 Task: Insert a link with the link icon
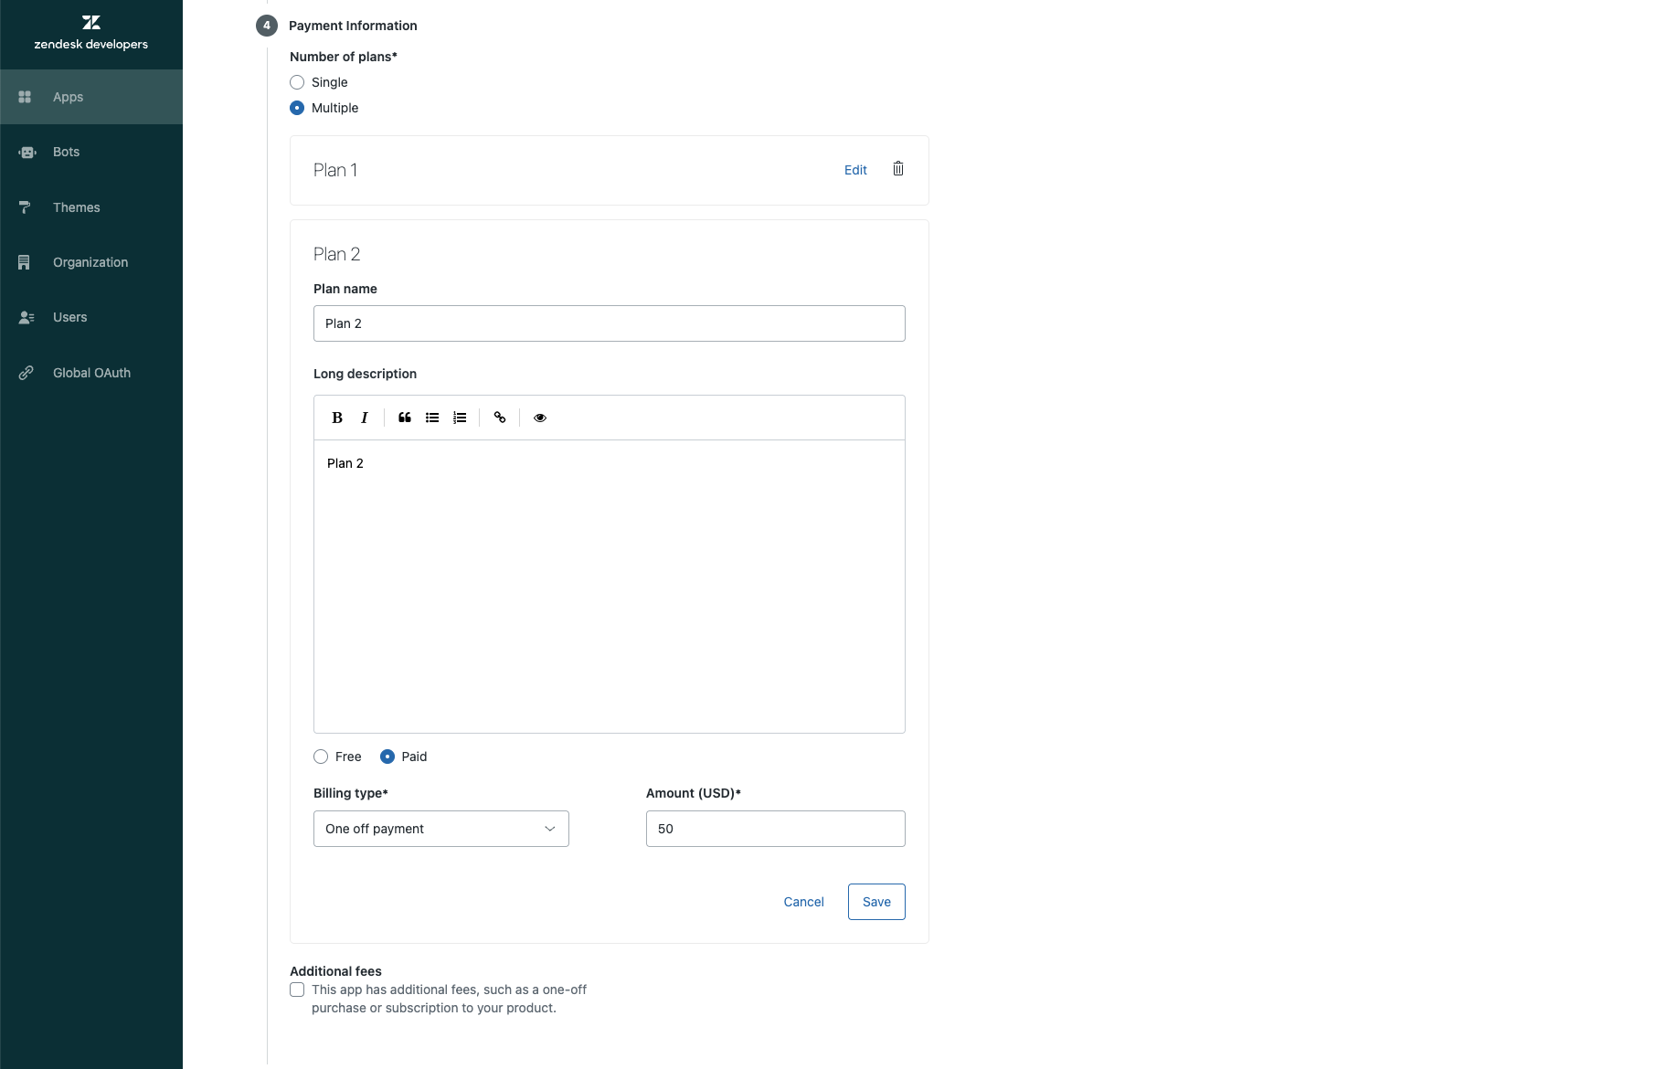point(500,418)
